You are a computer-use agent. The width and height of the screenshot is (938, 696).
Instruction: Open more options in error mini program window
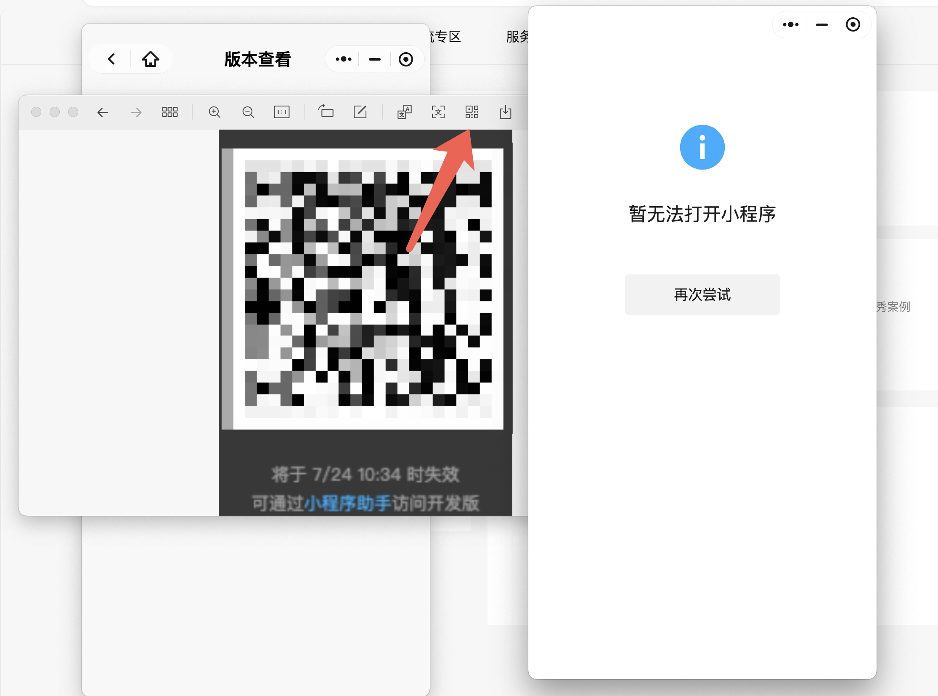point(790,25)
